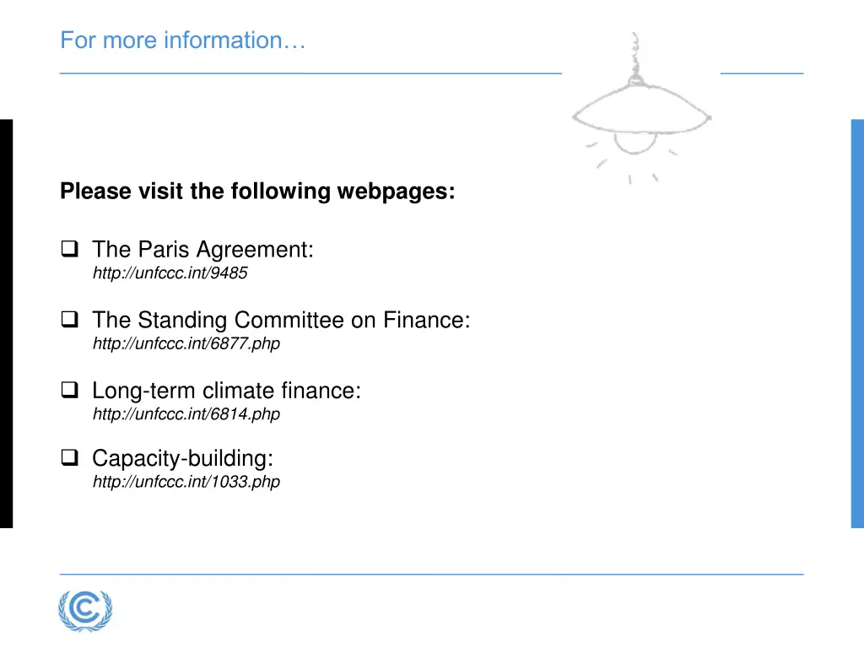864x648 pixels.
Task: Open the http://unfccc.int/1033.php link
Action: [x=186, y=482]
